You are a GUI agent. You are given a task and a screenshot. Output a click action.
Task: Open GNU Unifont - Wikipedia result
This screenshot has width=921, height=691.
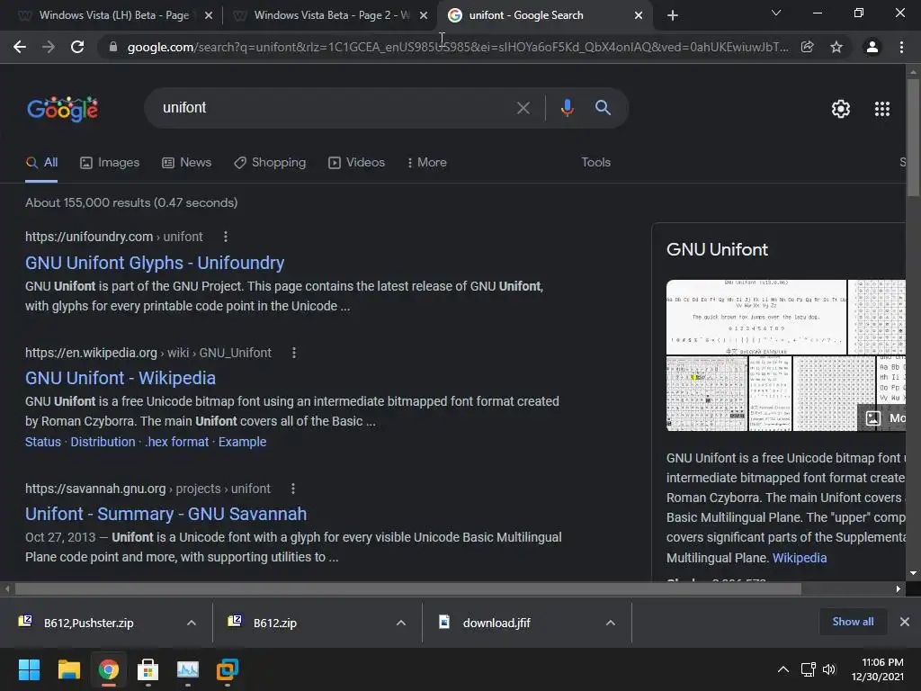121,378
